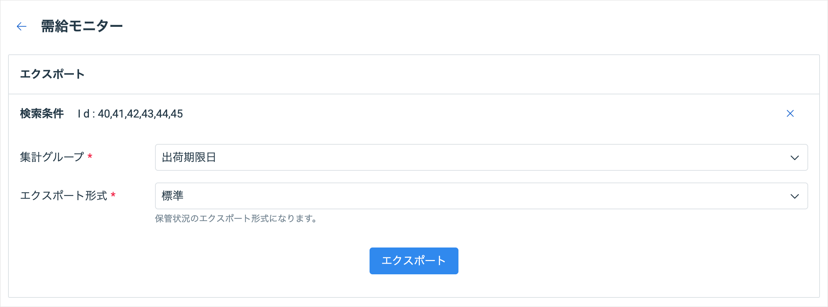Click the Id prefix in the search condition
This screenshot has height=307, width=828.
click(84, 114)
